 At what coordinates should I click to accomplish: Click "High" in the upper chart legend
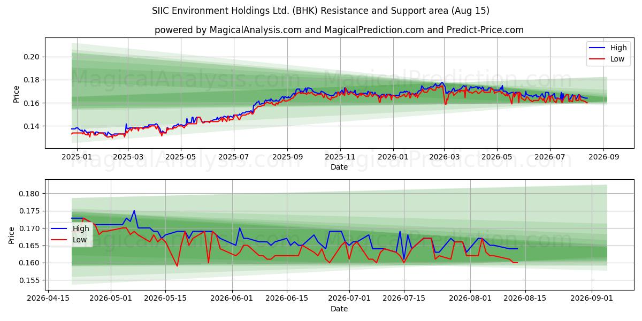[x=618, y=48]
